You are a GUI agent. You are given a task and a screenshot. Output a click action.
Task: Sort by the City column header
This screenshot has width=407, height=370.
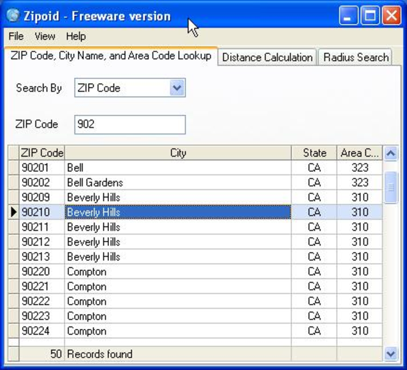coord(177,153)
